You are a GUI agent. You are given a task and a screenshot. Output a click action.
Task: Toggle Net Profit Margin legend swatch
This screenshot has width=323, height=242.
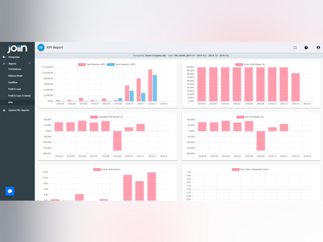tap(240, 117)
